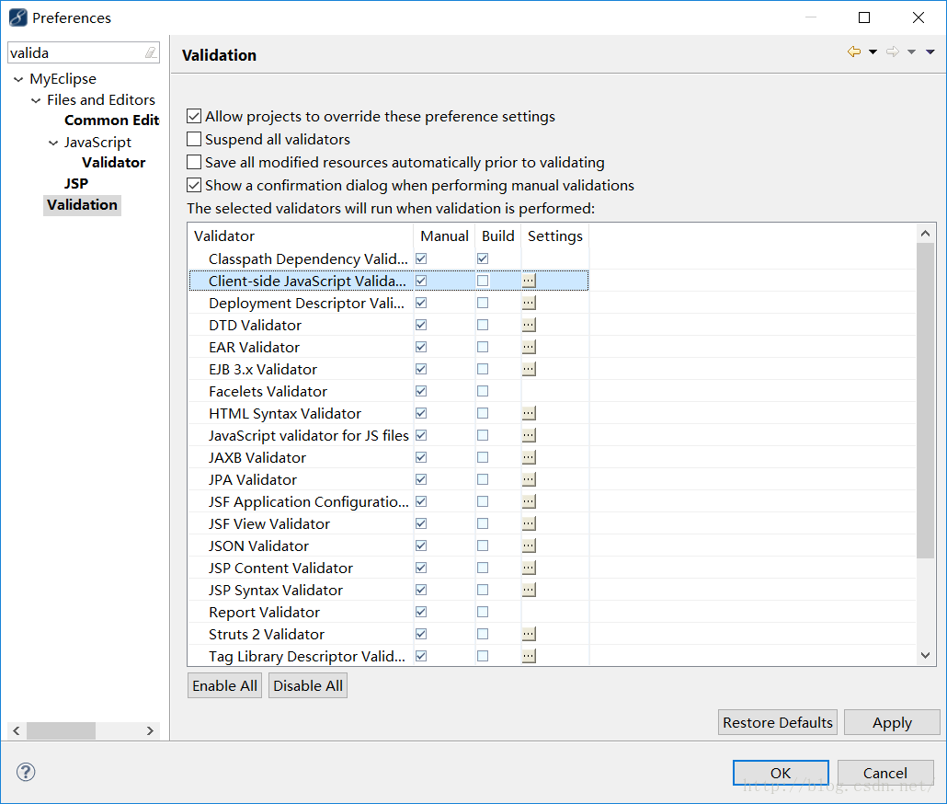Select Common Edit in preferences tree
Screen dimensions: 947x804
pos(112,121)
